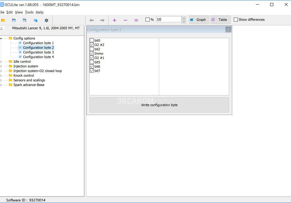Select Configuration byte 3 in tree

(x=38, y=52)
